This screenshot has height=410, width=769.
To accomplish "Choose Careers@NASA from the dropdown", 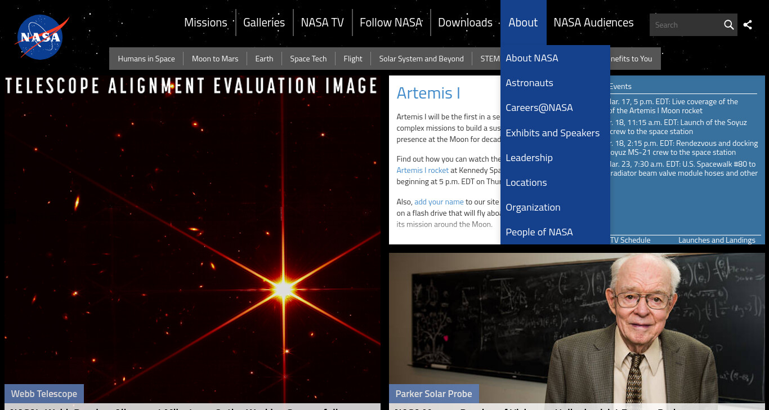I will click(555, 108).
